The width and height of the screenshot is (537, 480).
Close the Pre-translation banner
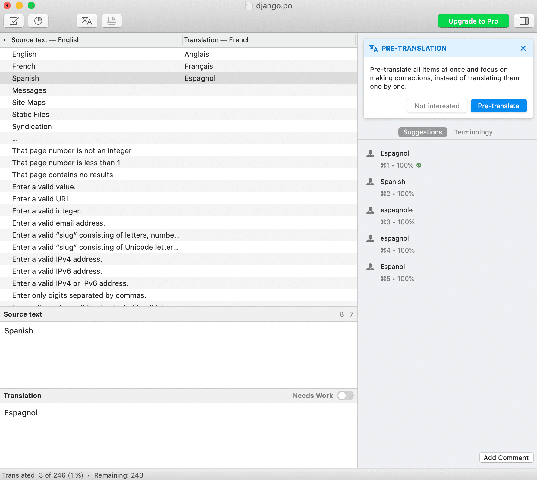tap(523, 48)
